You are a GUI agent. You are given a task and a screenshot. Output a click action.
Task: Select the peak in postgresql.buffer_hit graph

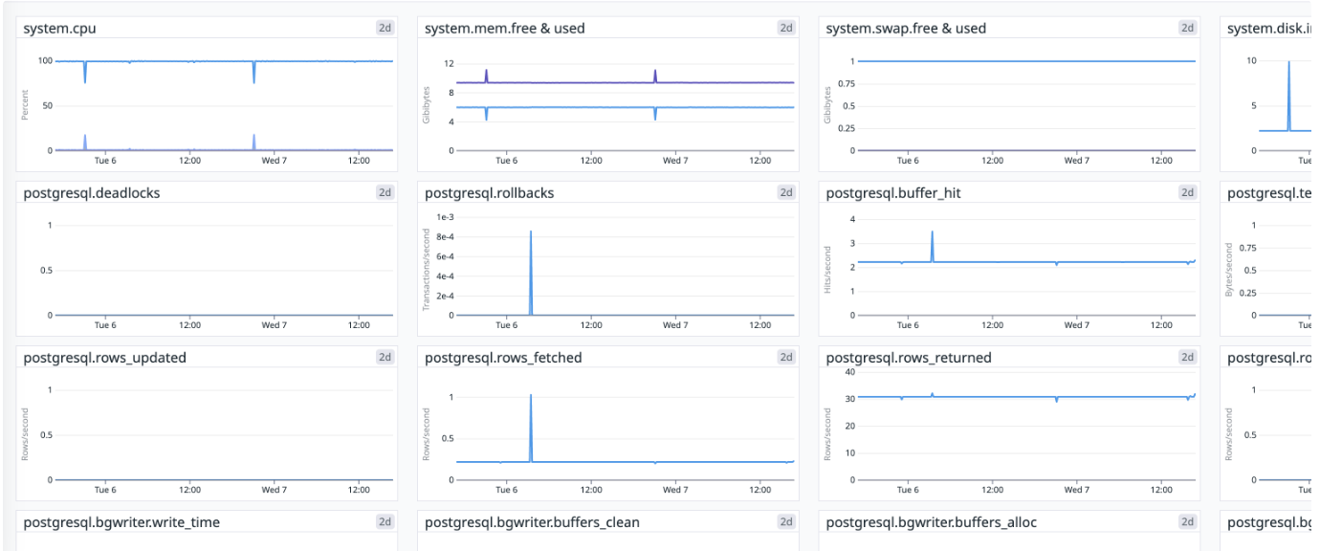(x=932, y=231)
